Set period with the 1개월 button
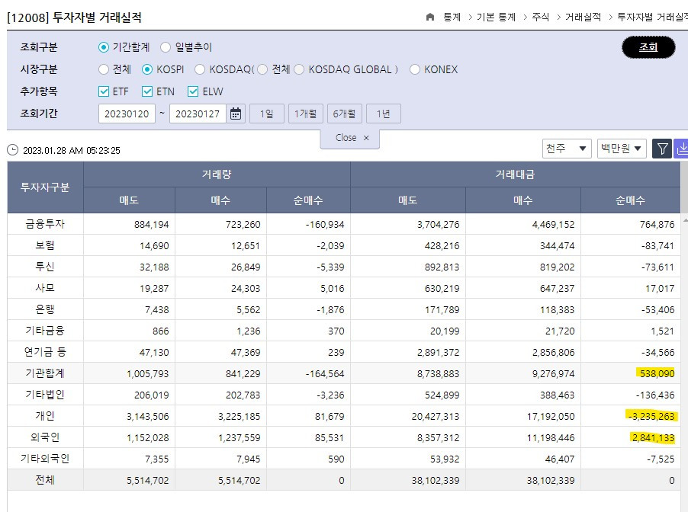 tap(305, 114)
